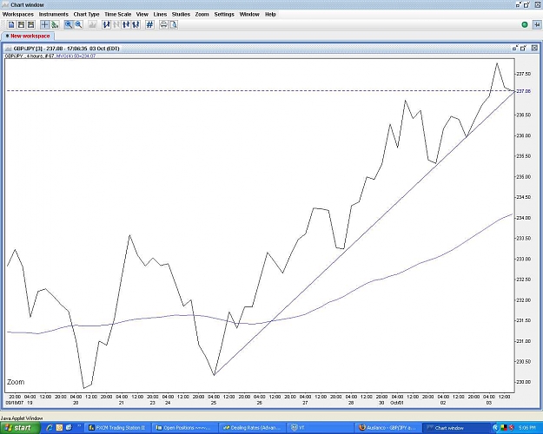Click the show desktop quick launch icon
Screen dimensions: 543x434
pyautogui.click(x=69, y=428)
